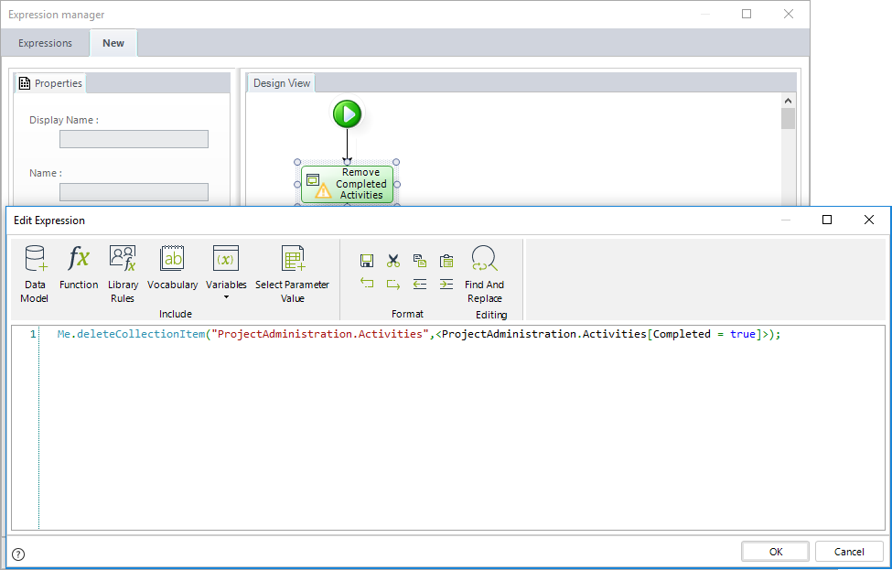Undo the last edit
892x570 pixels.
click(367, 284)
